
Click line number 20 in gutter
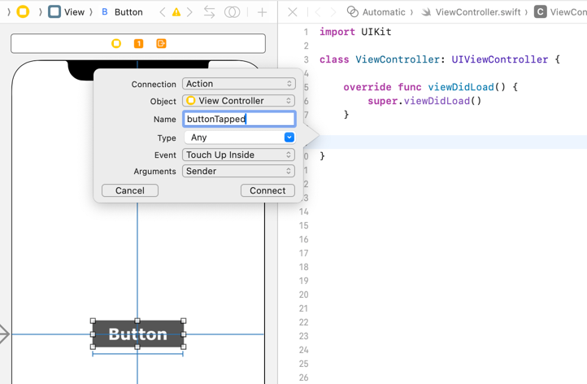click(303, 295)
